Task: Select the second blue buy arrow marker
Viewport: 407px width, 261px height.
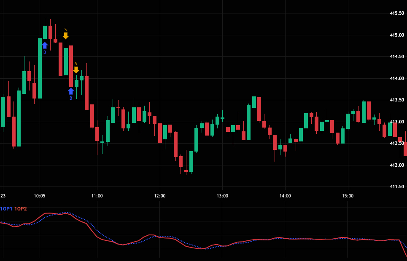Action: pos(71,91)
